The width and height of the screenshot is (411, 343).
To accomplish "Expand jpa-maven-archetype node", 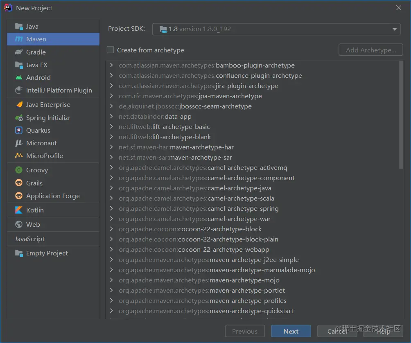I will 111,96.
